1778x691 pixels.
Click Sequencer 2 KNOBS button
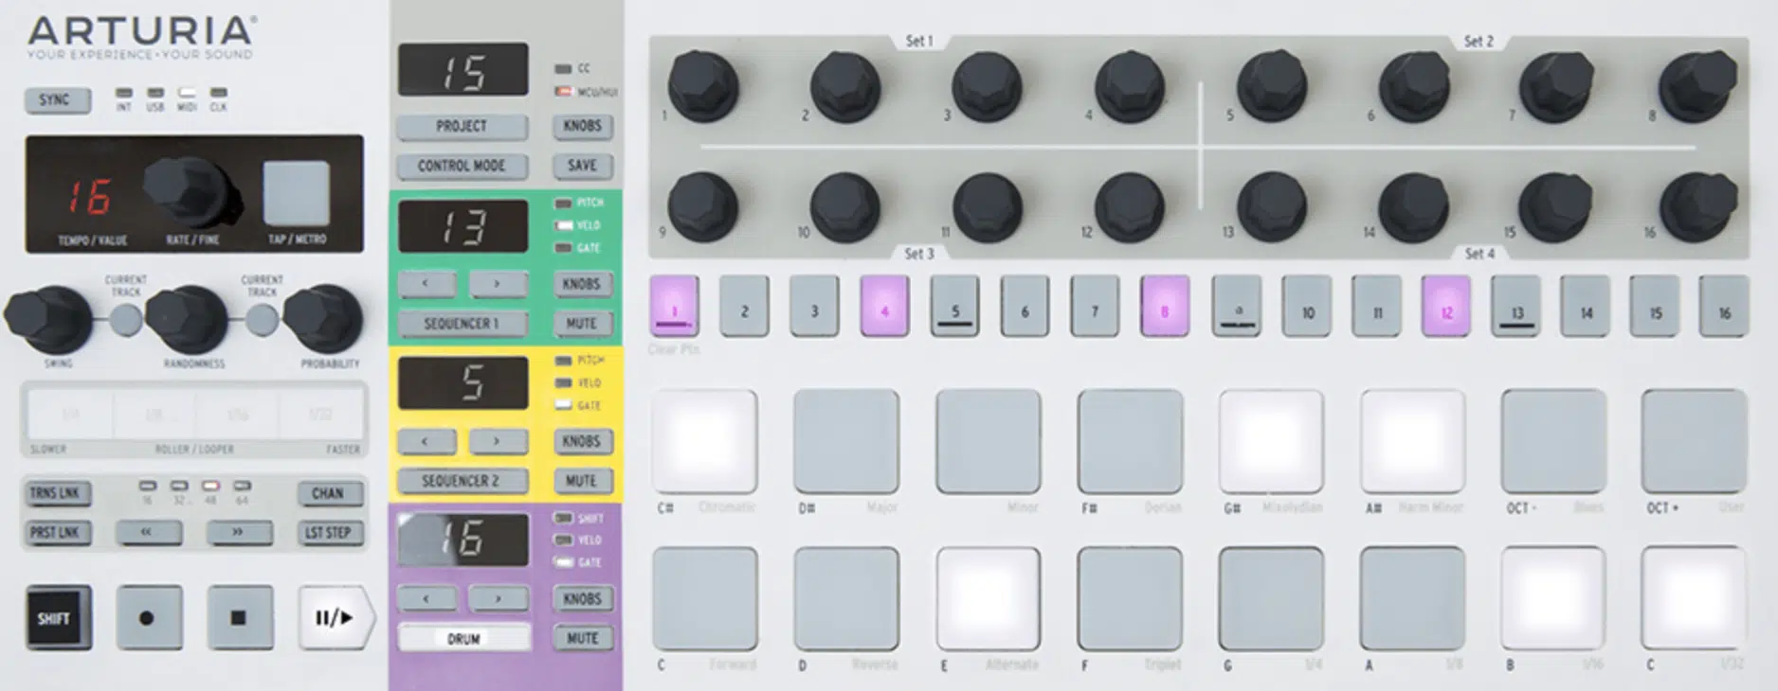point(582,441)
